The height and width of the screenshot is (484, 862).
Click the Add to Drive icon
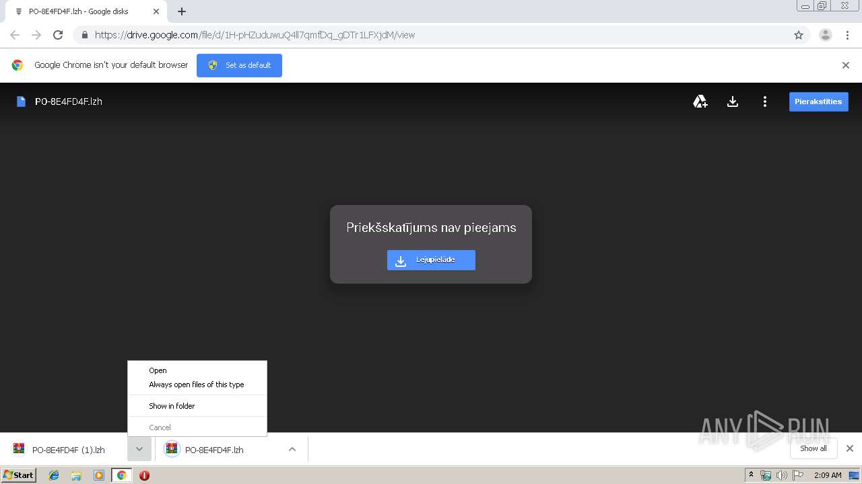click(x=700, y=102)
